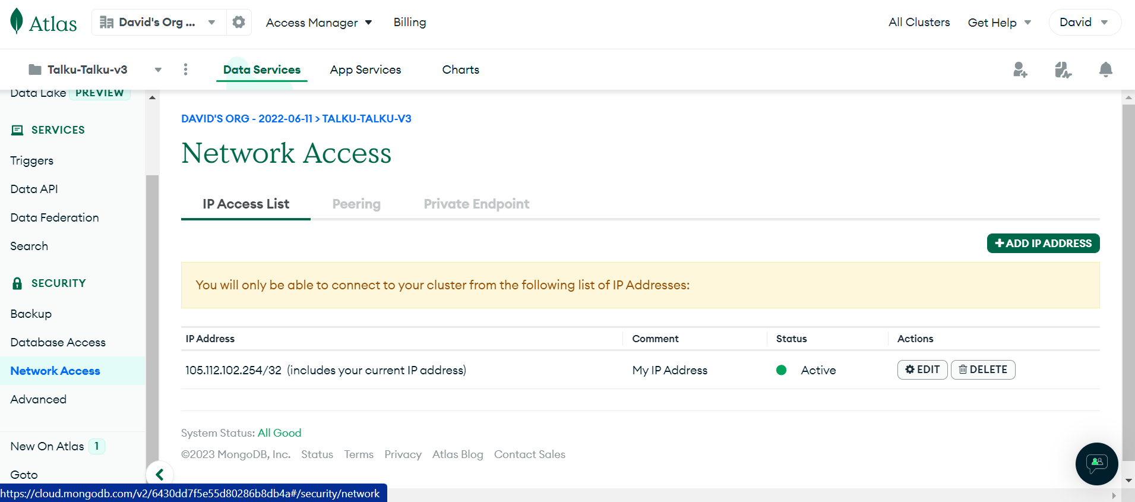1135x502 pixels.
Task: Switch to the Peering tab
Action: [356, 204]
